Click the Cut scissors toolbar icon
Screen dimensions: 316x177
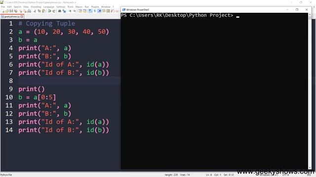tap(35, 11)
